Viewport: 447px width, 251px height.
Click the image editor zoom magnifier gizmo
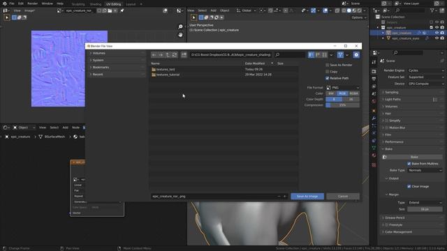click(180, 26)
